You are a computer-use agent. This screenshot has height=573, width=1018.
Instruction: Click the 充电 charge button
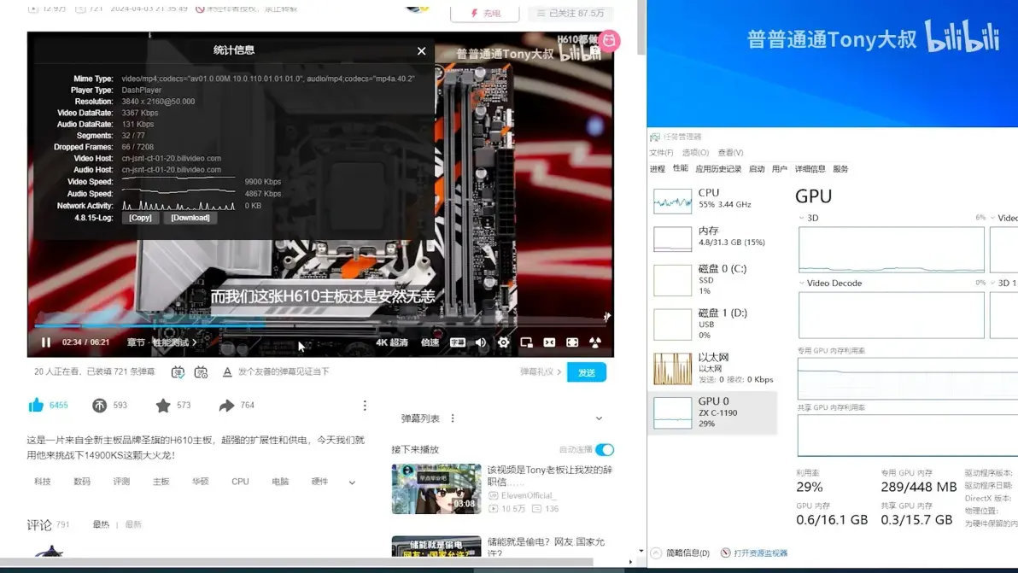click(x=485, y=13)
